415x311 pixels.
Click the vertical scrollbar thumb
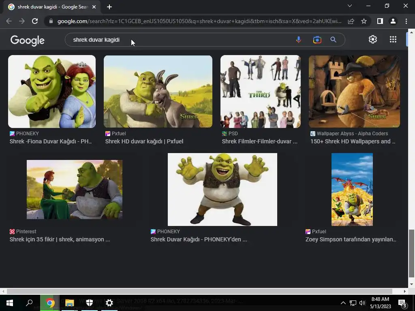pos(411,253)
